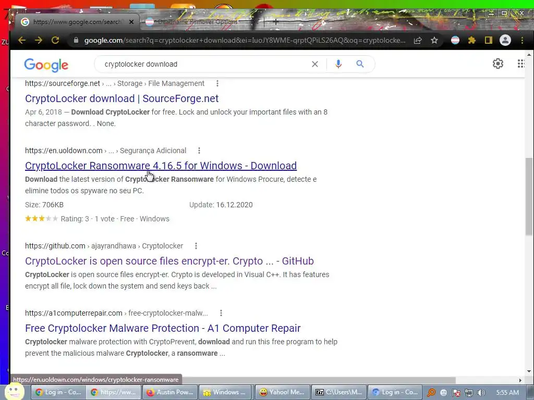
Task: Open options for the github.com result
Action: 196,246
